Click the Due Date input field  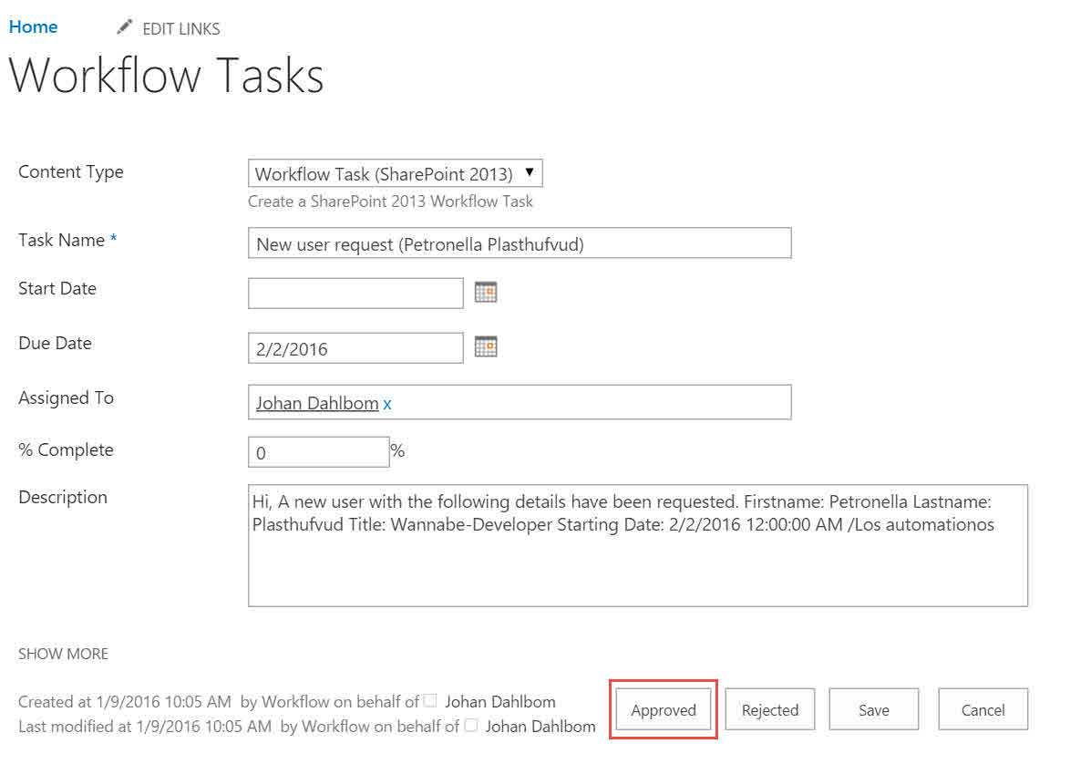click(x=355, y=348)
